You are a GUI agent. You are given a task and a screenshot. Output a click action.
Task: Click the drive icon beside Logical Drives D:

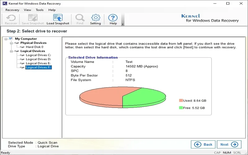coord(22,59)
